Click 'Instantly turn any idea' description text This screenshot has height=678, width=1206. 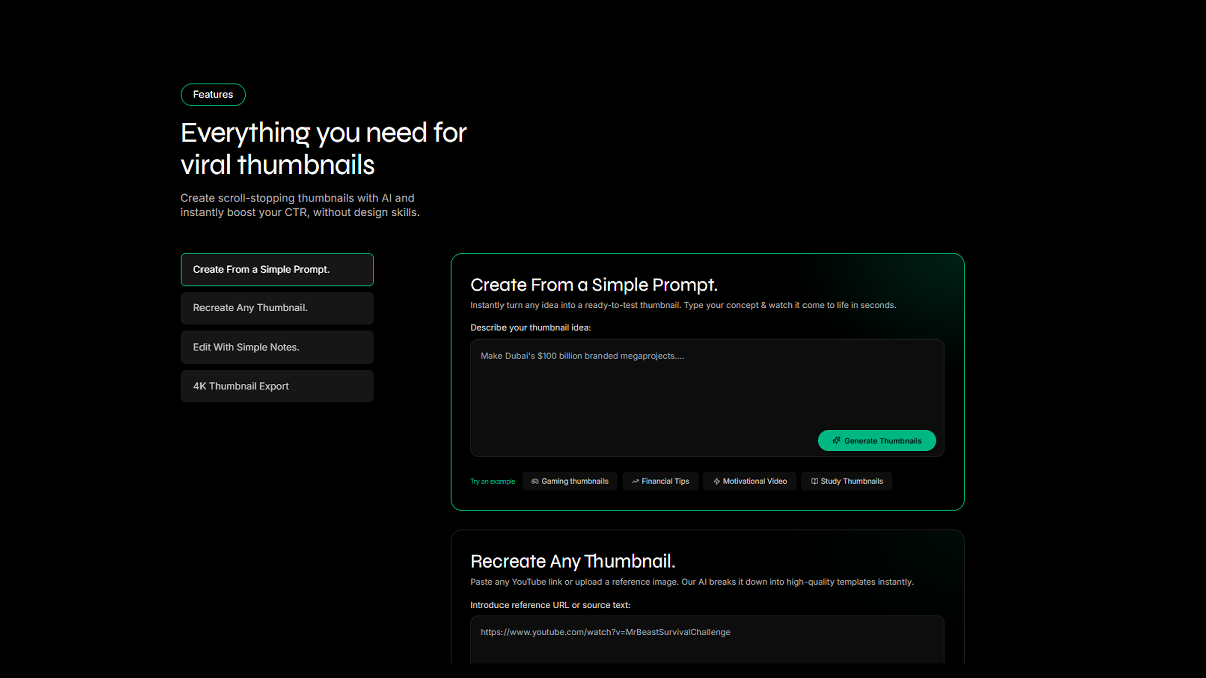coord(683,305)
